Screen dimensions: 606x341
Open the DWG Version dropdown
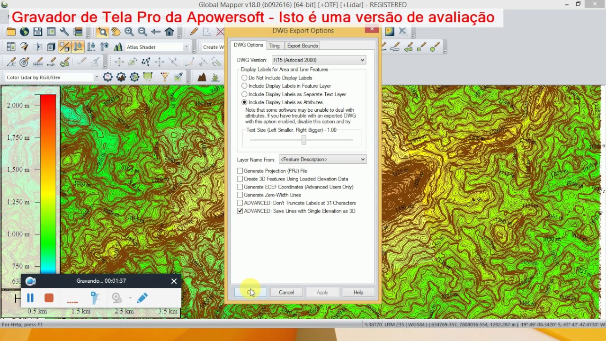coord(319,60)
